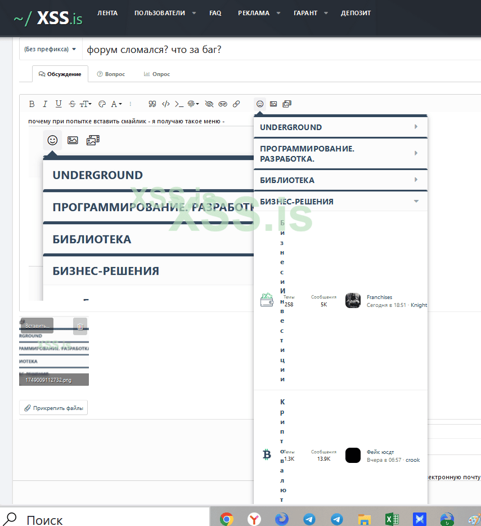The width and height of the screenshot is (481, 526).
Task: Open the gallery insert icon
Action: (287, 104)
